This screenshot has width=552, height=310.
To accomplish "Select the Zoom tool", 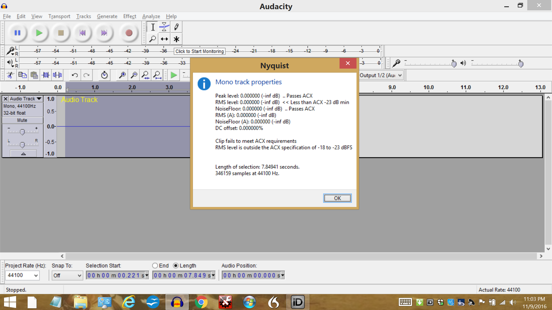I will click(x=153, y=38).
